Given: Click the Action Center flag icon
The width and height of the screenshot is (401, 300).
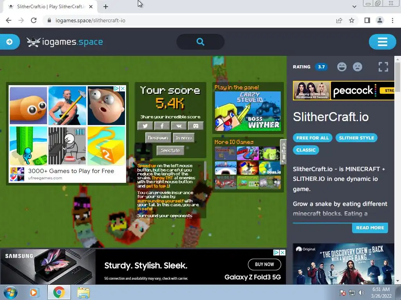Looking at the screenshot, I should tap(342, 293).
